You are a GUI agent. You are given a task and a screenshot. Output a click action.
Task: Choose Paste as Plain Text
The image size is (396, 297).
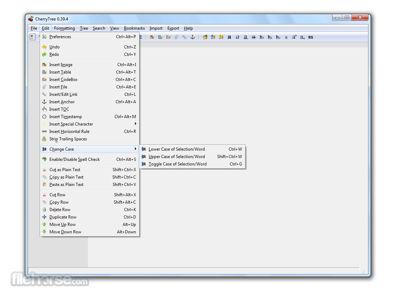pyautogui.click(x=90, y=185)
